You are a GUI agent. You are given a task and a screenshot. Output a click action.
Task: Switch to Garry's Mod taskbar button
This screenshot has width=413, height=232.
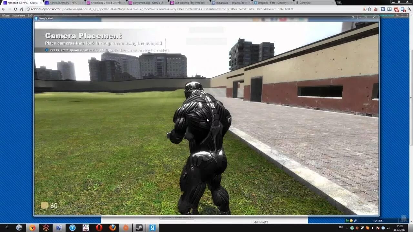[x=152, y=228]
